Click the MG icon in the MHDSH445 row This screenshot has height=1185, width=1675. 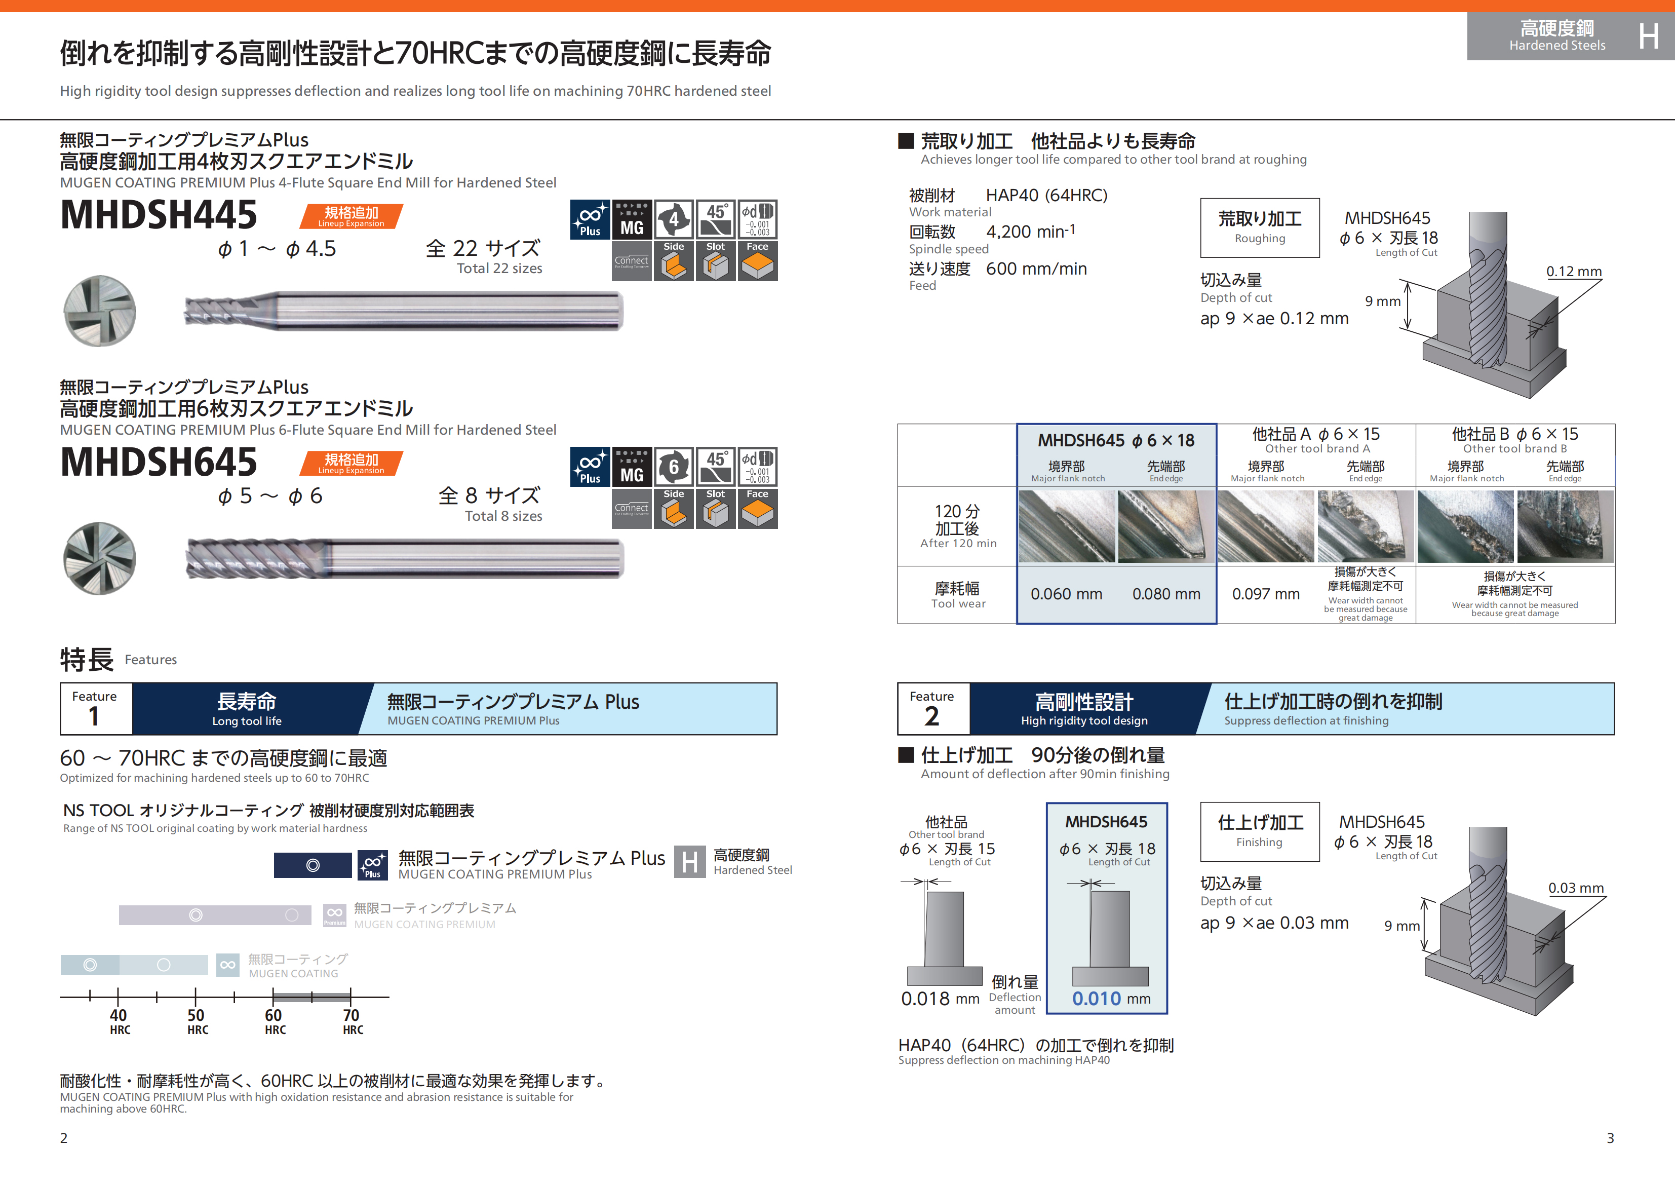pyautogui.click(x=632, y=220)
